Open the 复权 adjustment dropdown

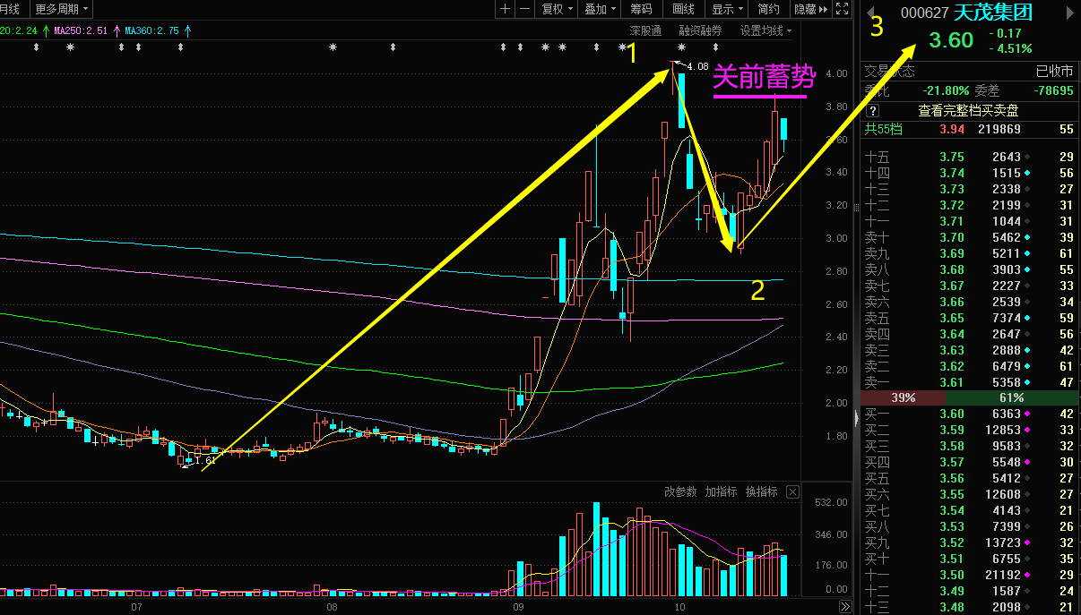tap(558, 9)
